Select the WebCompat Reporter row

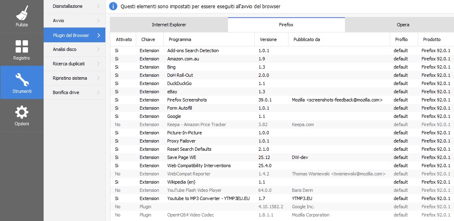(x=282, y=174)
